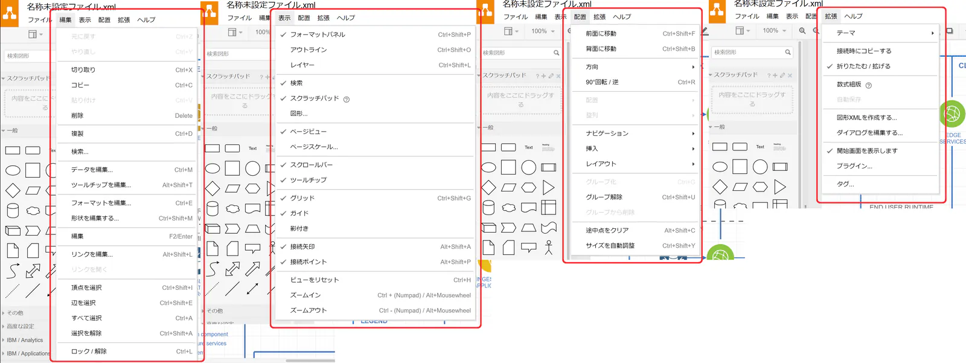Pick the stick-figure actor shape beside the 配置 menu
The height and width of the screenshot is (363, 966).
pos(548,247)
